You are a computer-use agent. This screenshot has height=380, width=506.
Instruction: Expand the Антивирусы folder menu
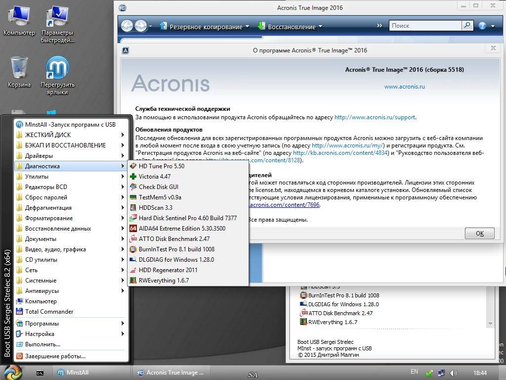tap(72, 291)
